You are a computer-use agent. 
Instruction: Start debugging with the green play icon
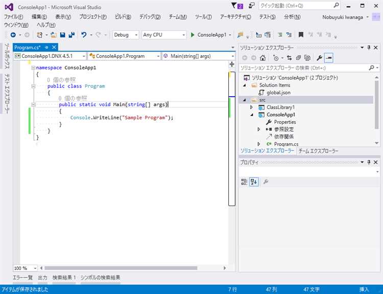[x=193, y=35]
